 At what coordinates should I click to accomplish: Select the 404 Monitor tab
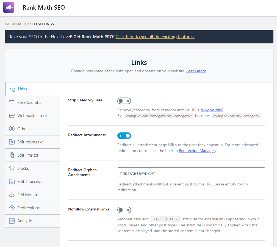click(x=32, y=195)
